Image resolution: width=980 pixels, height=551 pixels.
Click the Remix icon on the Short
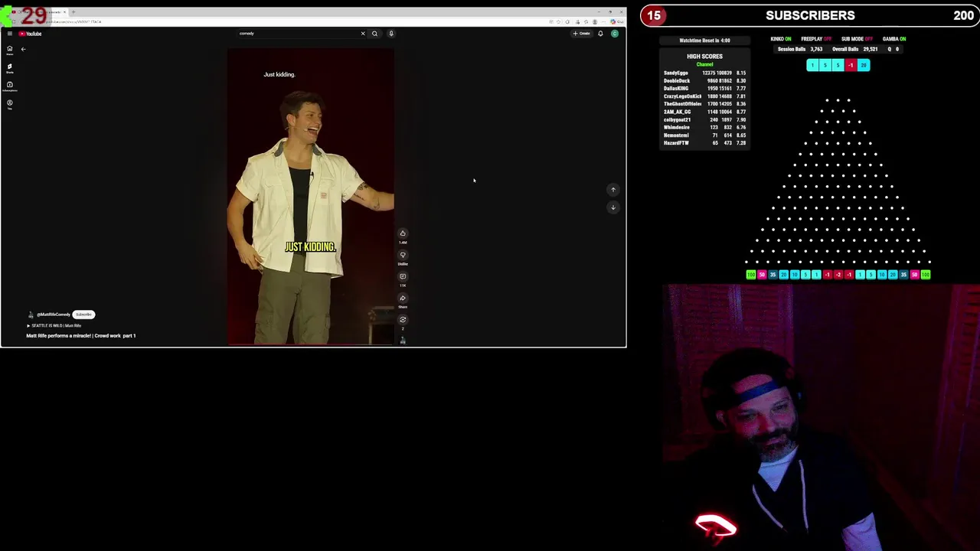(x=403, y=319)
